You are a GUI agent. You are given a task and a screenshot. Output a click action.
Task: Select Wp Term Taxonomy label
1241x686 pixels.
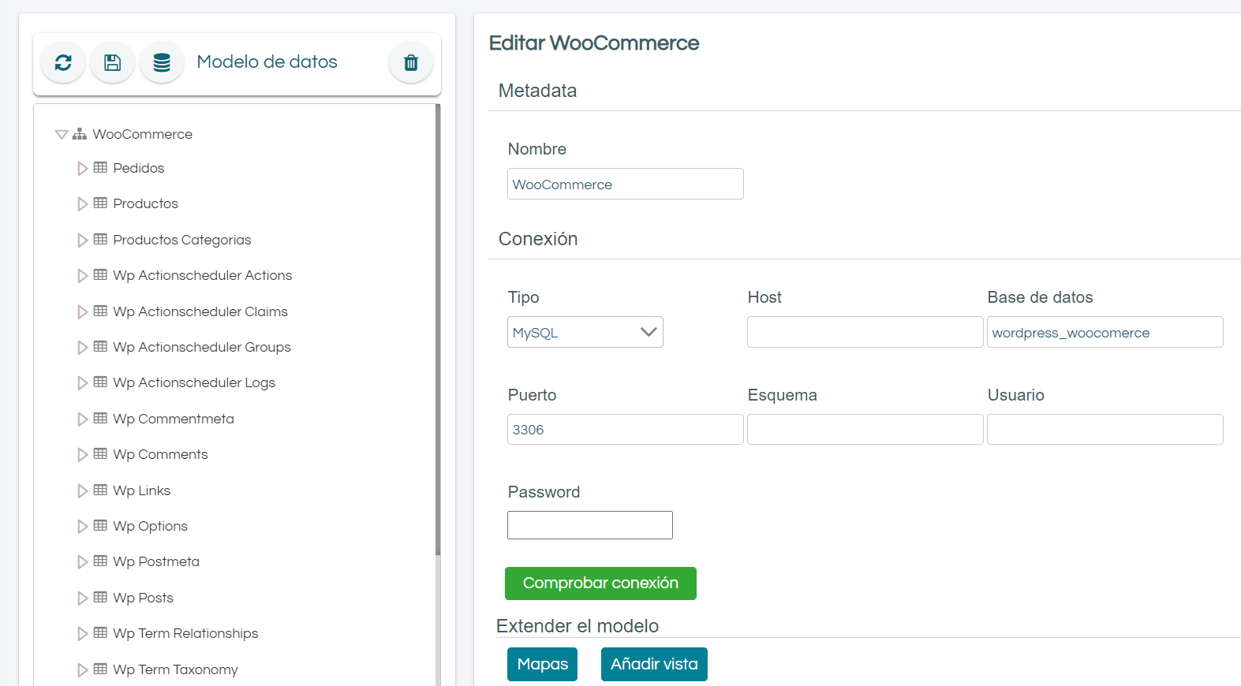(175, 669)
